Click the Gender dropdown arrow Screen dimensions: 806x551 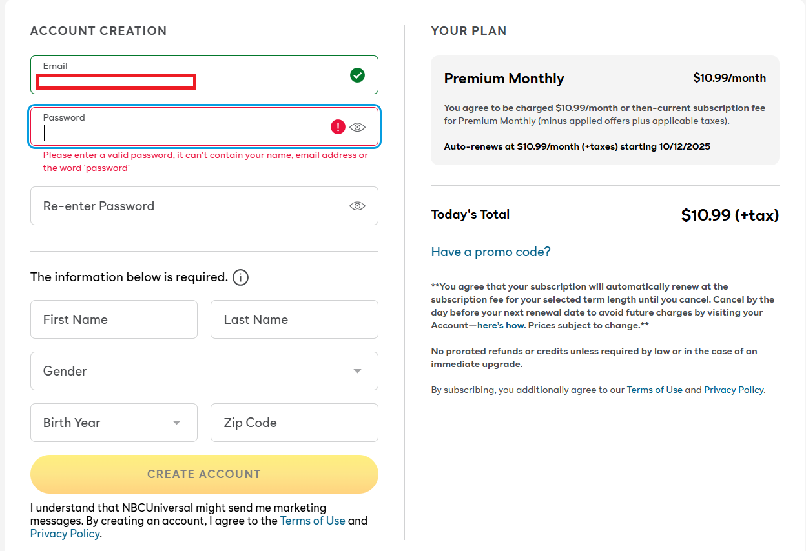(x=357, y=371)
